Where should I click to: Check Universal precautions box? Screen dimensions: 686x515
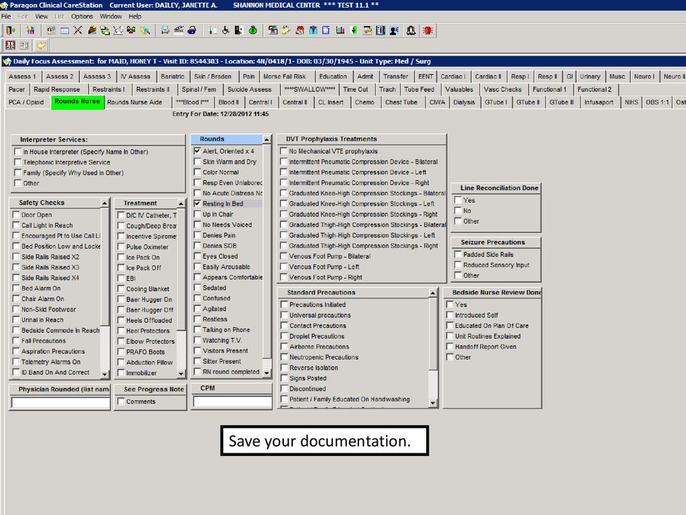(x=284, y=315)
